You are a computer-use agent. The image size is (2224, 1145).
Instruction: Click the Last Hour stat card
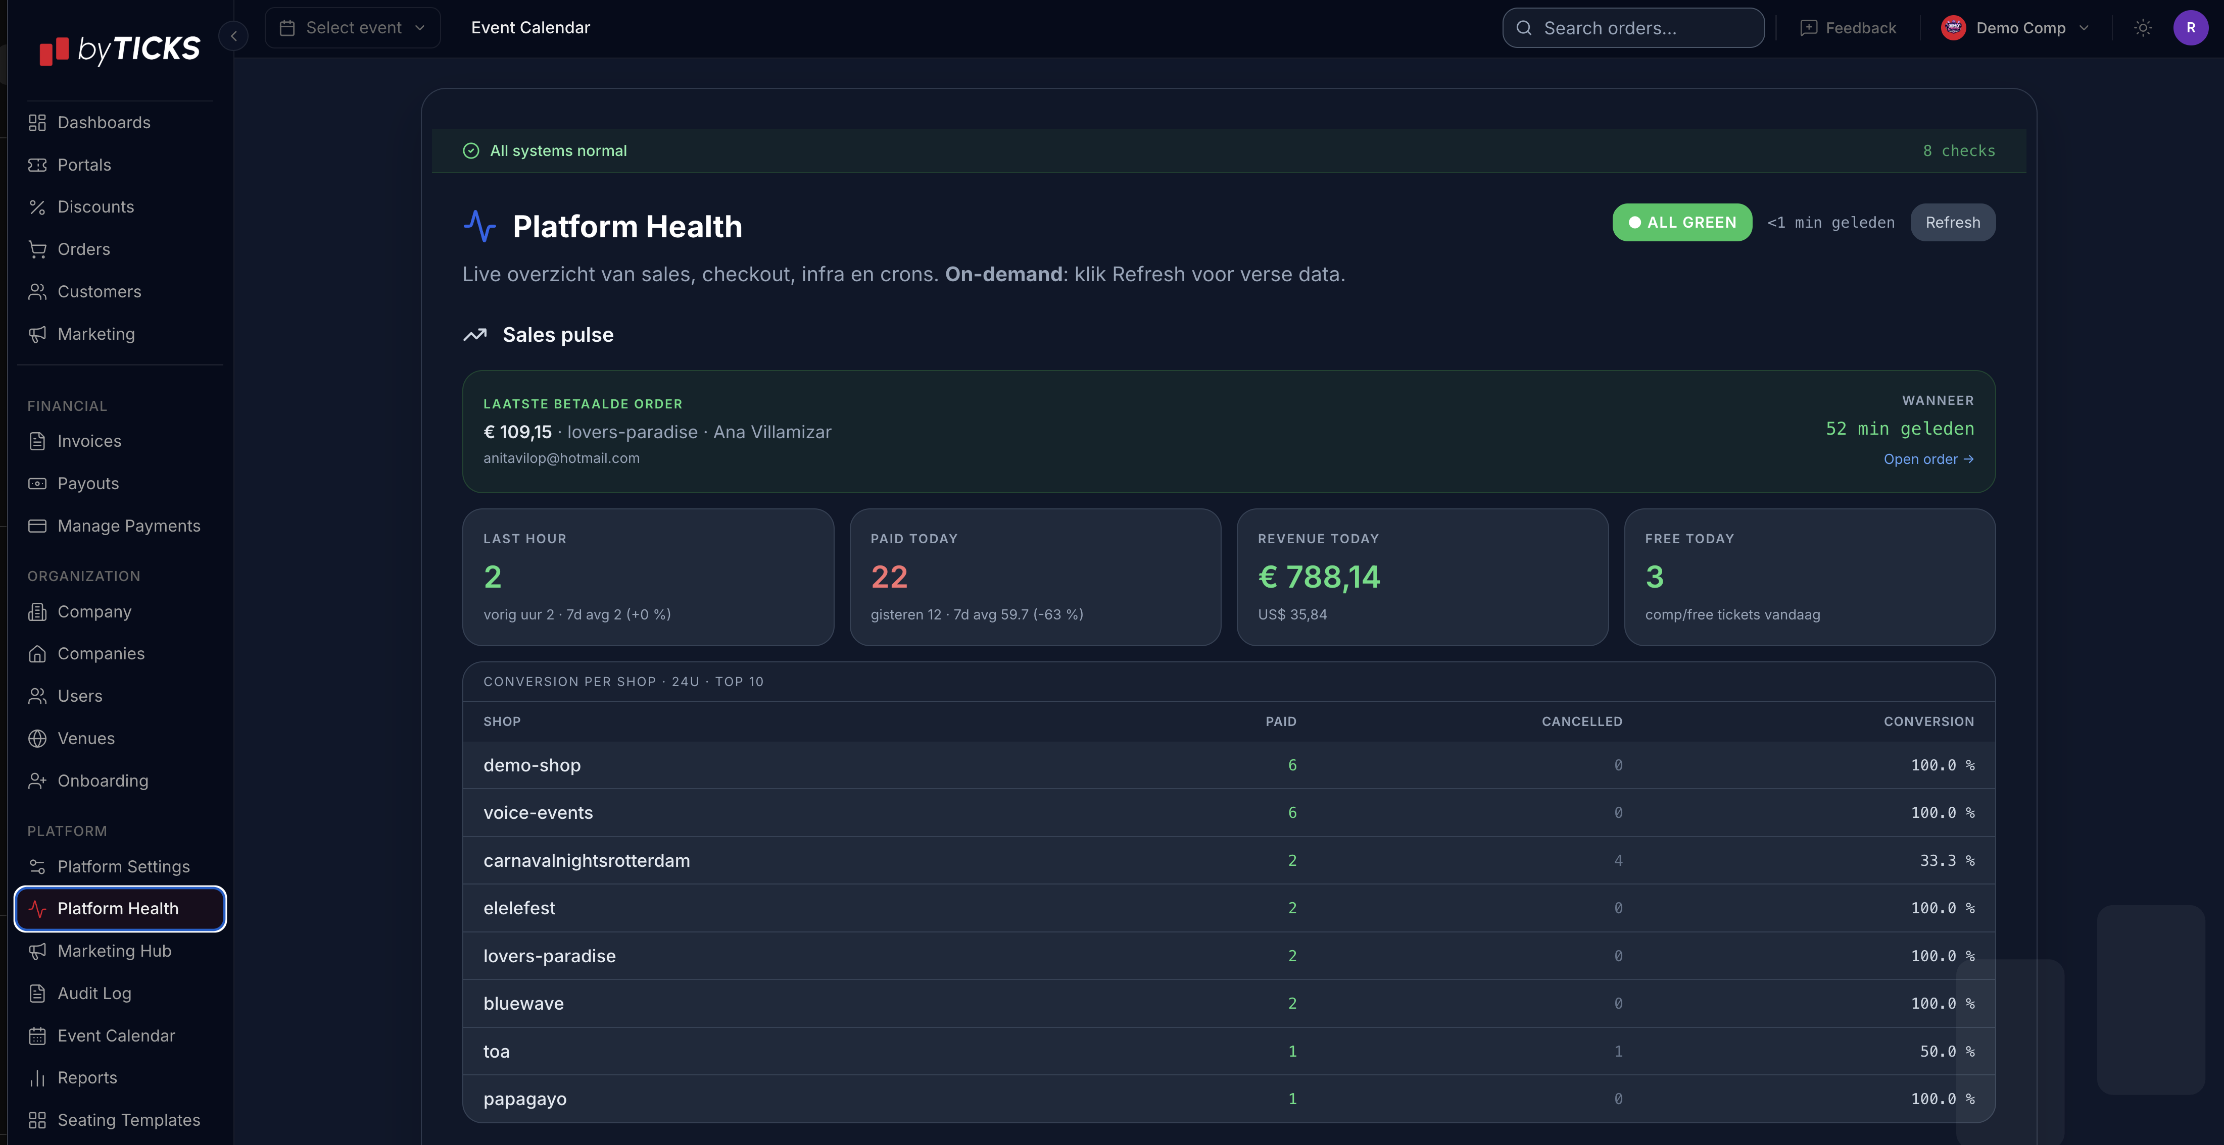tap(648, 577)
